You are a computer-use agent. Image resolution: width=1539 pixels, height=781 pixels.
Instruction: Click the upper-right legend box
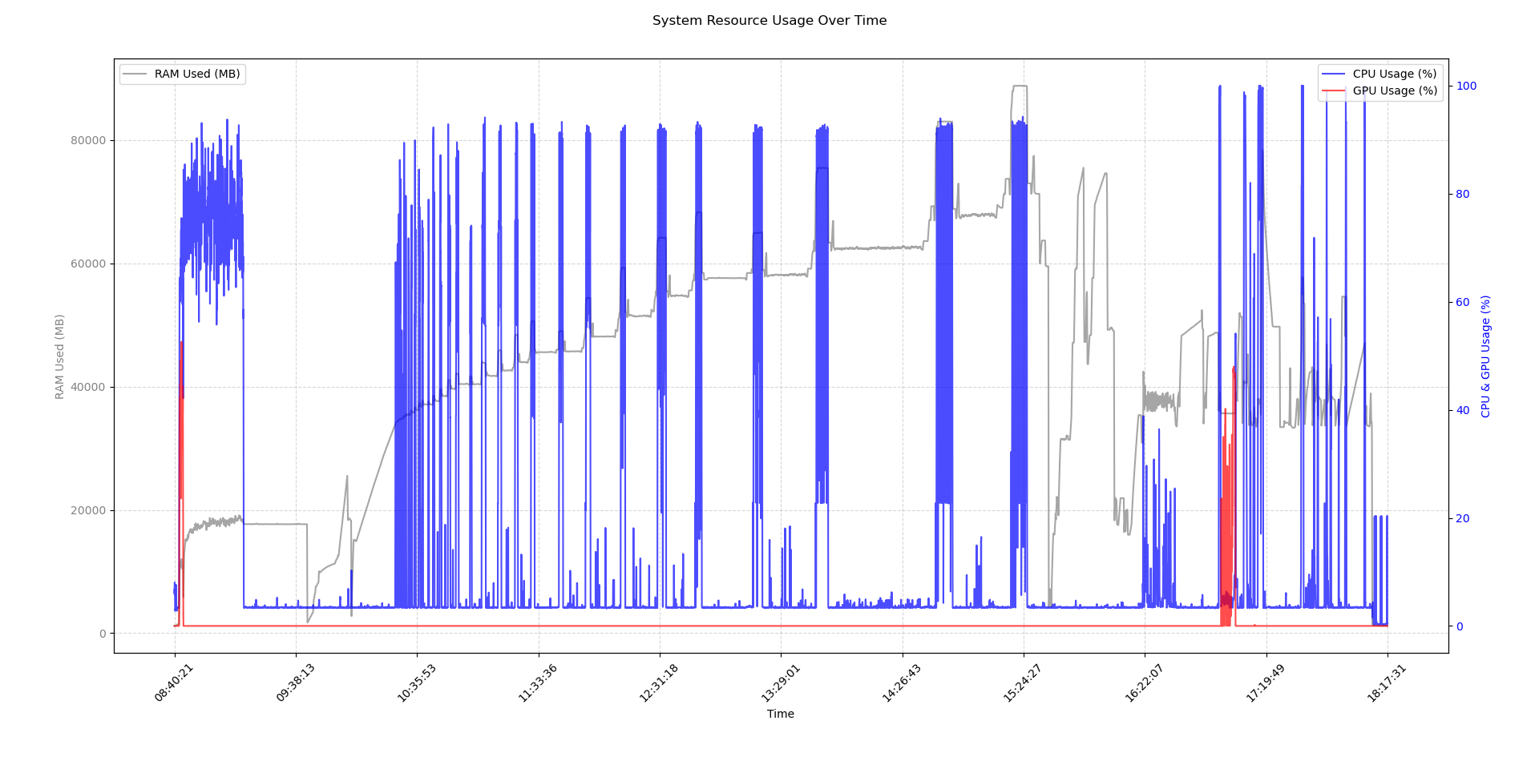pyautogui.click(x=1379, y=82)
